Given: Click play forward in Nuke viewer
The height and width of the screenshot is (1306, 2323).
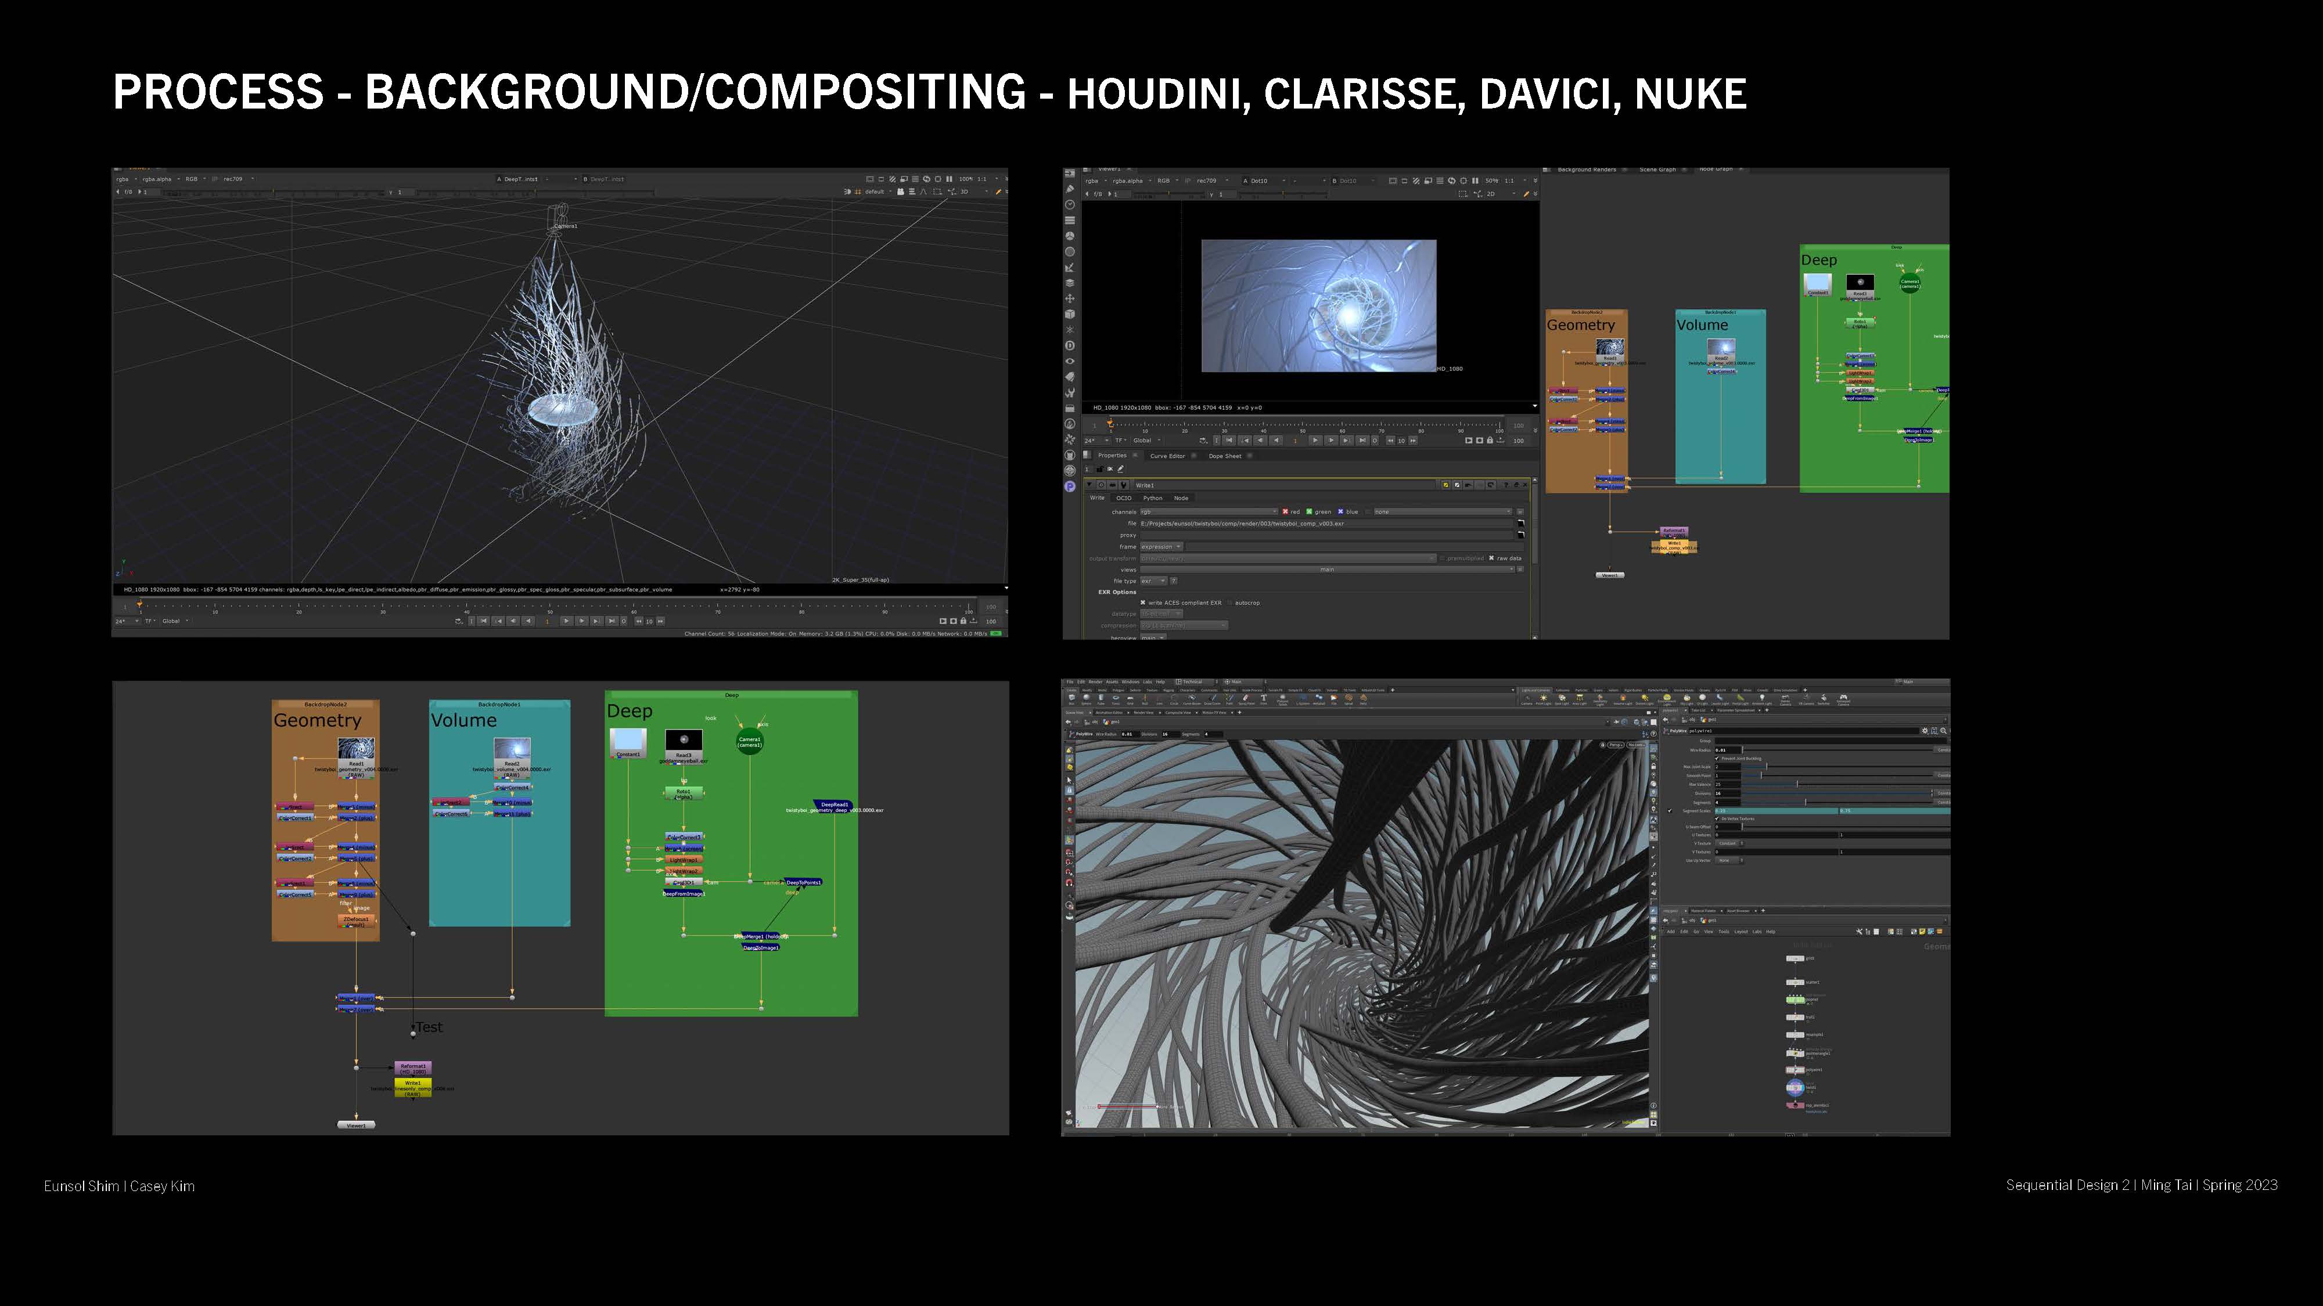Looking at the screenshot, I should pyautogui.click(x=1316, y=441).
